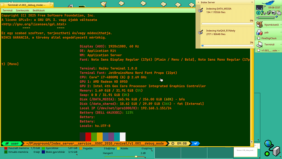Image resolution: width=282 pixels, height=159 pixels.
Task: Click the black terminal color swatch
Action: click(83, 137)
